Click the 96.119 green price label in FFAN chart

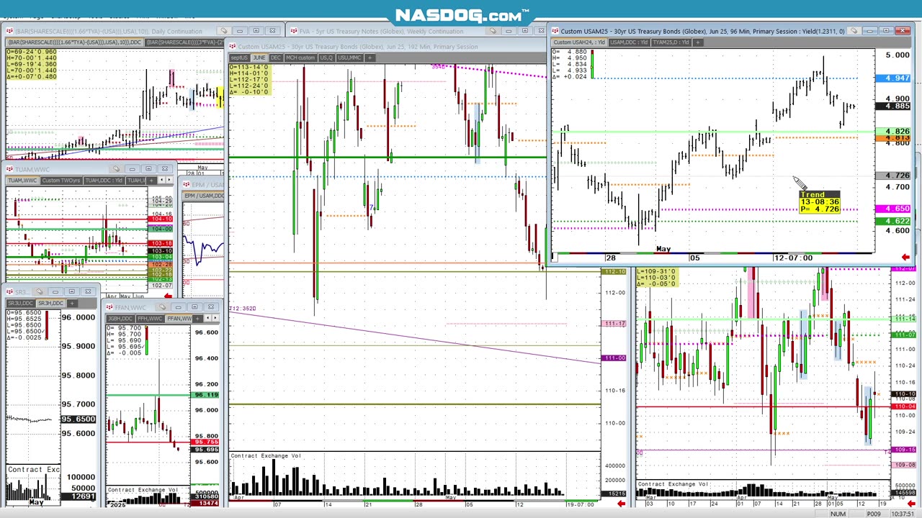206,395
